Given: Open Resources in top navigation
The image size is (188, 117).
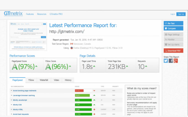Looking at the screenshot, I should pyautogui.click(x=41, y=14).
